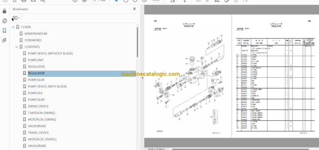This screenshot has width=319, height=150.
Task: Toggle the Bookmarks panel icon in sidebar
Action: 4,31
